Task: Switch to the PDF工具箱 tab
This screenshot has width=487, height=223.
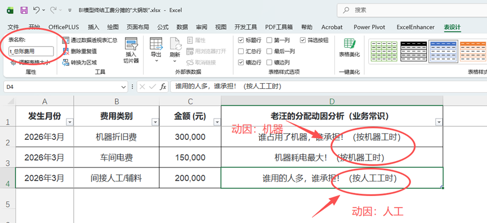Action: pyautogui.click(x=279, y=28)
